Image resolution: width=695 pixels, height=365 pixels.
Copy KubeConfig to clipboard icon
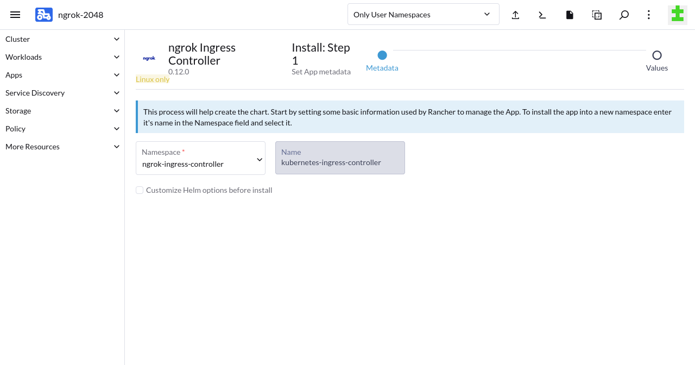click(597, 15)
